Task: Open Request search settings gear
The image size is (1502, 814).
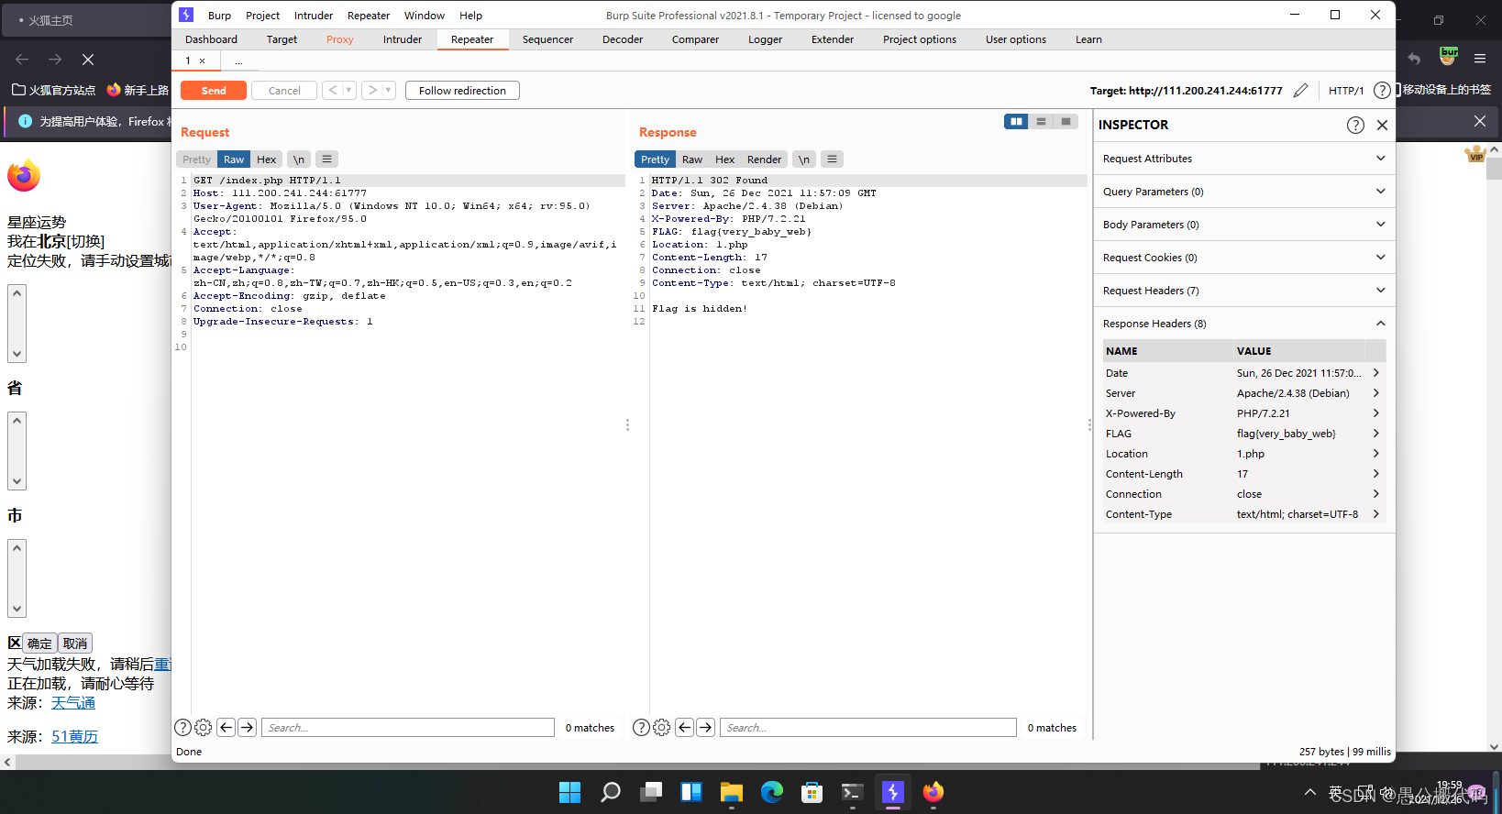Action: (204, 727)
